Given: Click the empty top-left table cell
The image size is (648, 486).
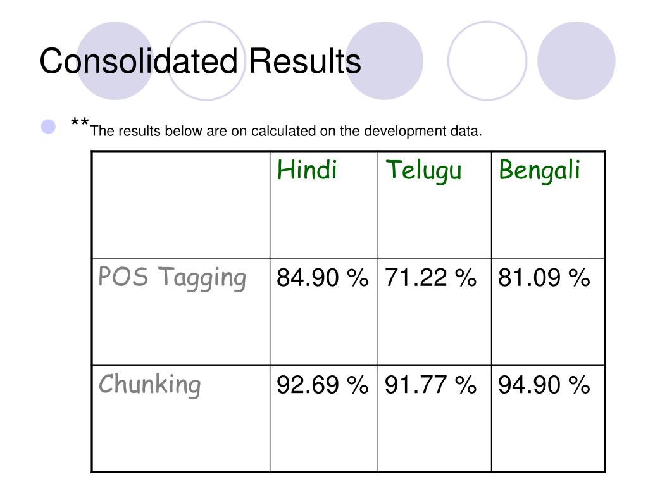Looking at the screenshot, I should (181, 205).
